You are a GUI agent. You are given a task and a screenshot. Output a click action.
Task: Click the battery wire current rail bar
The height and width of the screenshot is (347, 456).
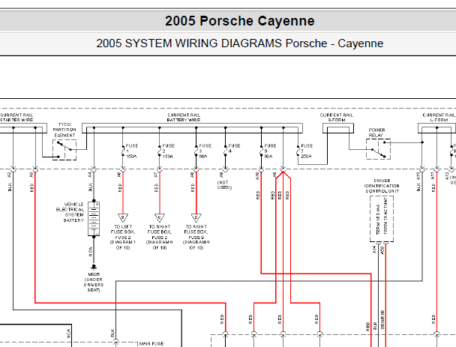click(x=192, y=128)
